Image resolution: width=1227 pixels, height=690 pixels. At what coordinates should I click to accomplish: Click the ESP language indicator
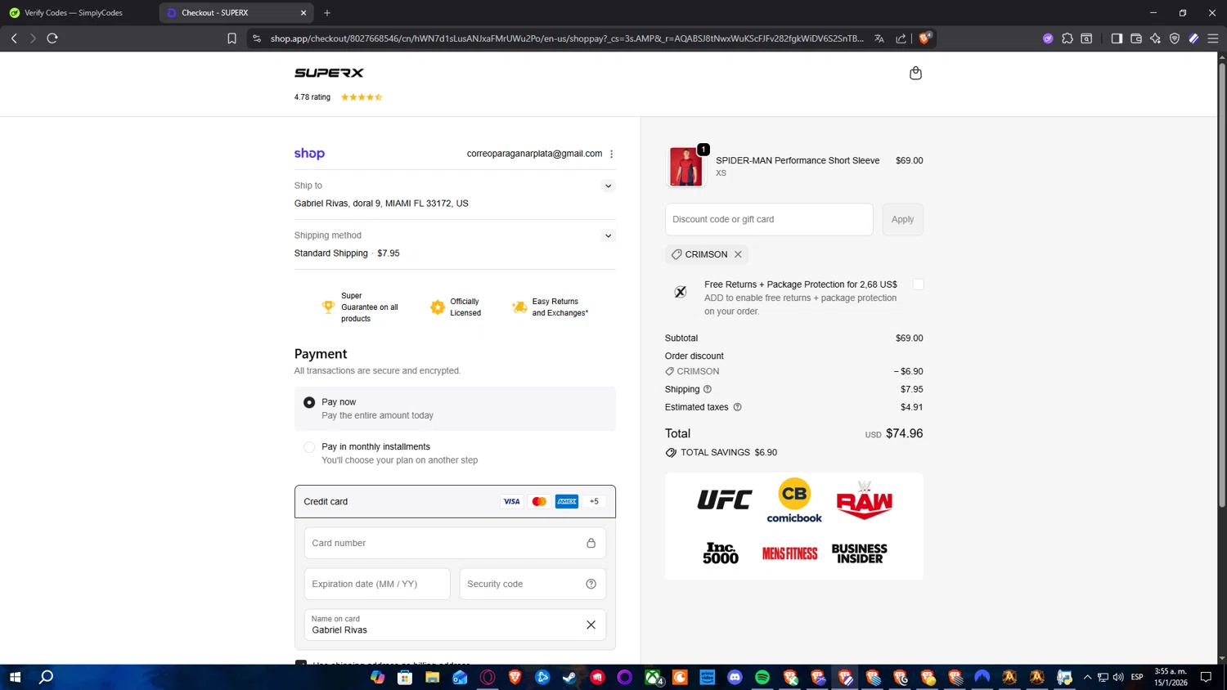(1137, 677)
